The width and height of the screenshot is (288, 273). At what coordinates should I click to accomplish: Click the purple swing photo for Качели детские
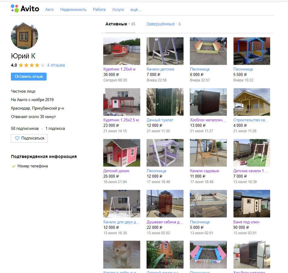pyautogui.click(x=165, y=51)
